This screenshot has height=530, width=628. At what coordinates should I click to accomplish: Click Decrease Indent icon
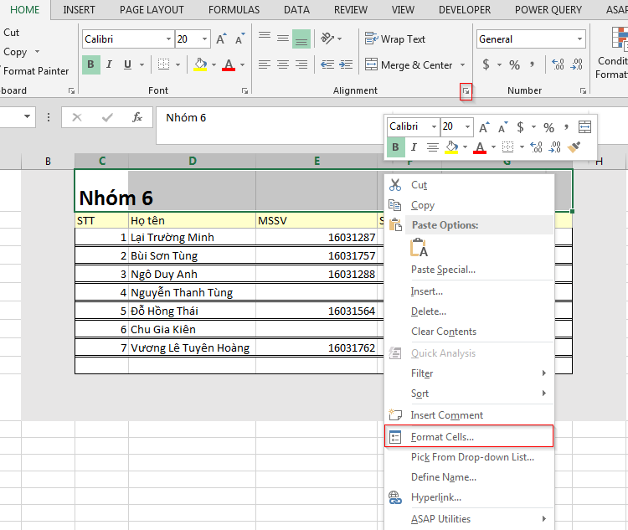click(327, 64)
